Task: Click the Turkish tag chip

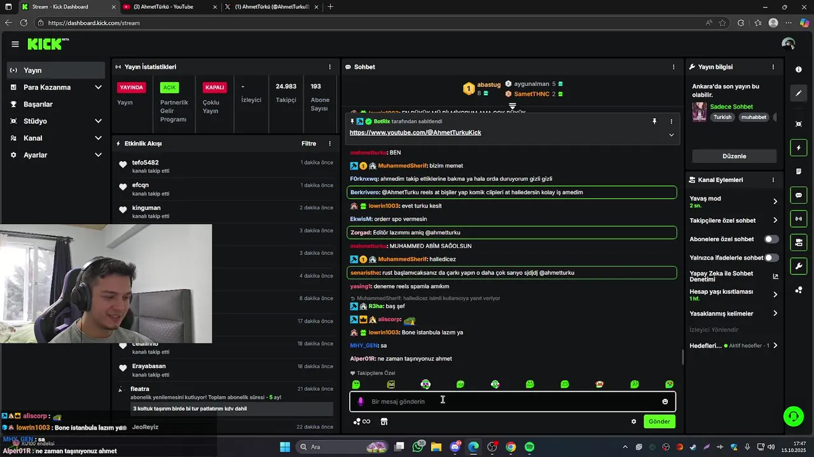Action: coord(722,117)
